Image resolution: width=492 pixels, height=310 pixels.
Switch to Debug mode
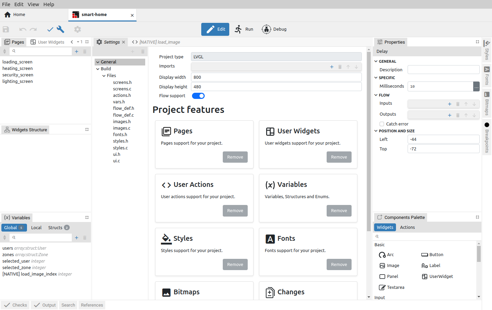(x=274, y=29)
